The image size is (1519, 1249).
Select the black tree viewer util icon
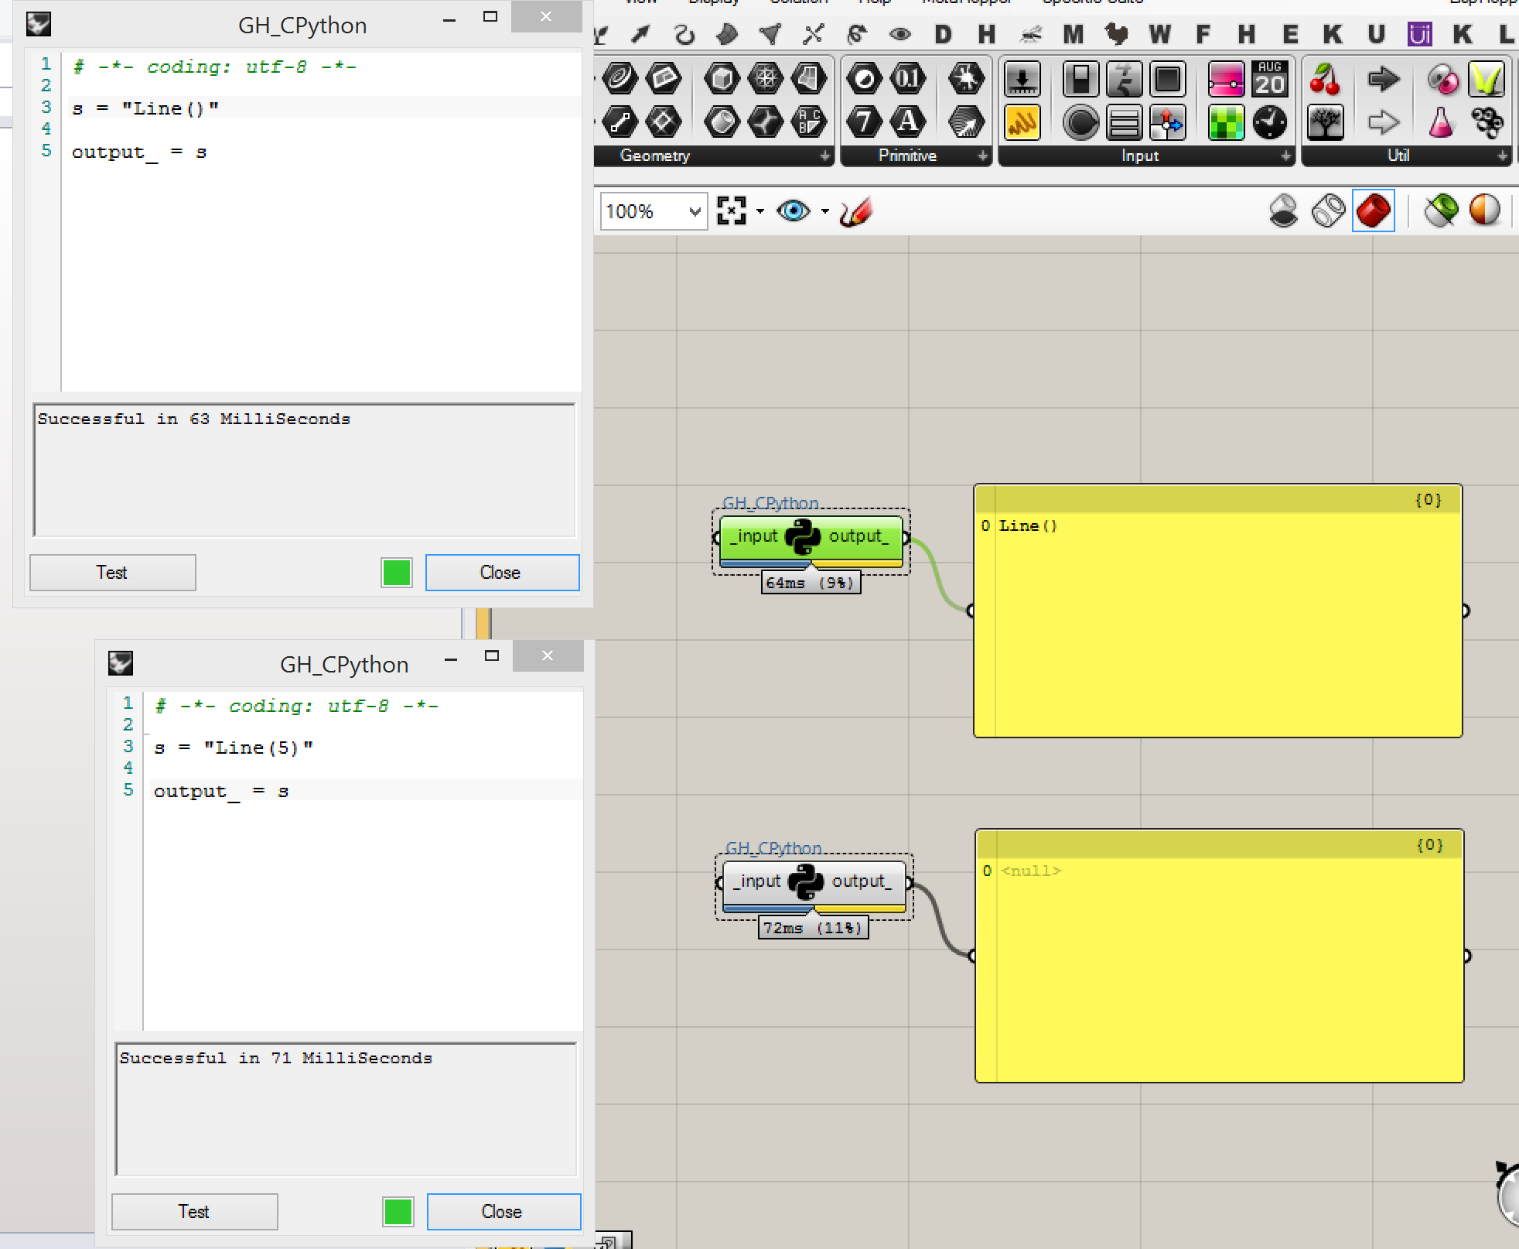(1325, 121)
